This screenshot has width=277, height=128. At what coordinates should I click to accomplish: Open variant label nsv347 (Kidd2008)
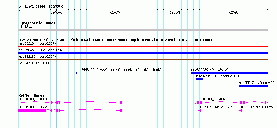point(35,63)
